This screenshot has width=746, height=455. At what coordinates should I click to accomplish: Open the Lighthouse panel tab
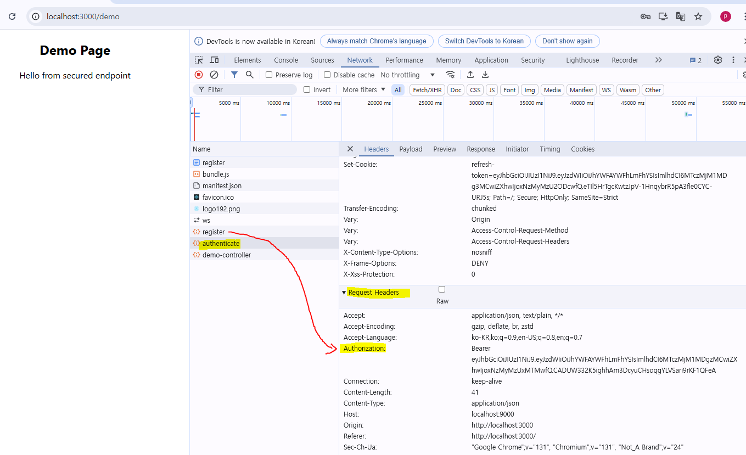(x=582, y=60)
